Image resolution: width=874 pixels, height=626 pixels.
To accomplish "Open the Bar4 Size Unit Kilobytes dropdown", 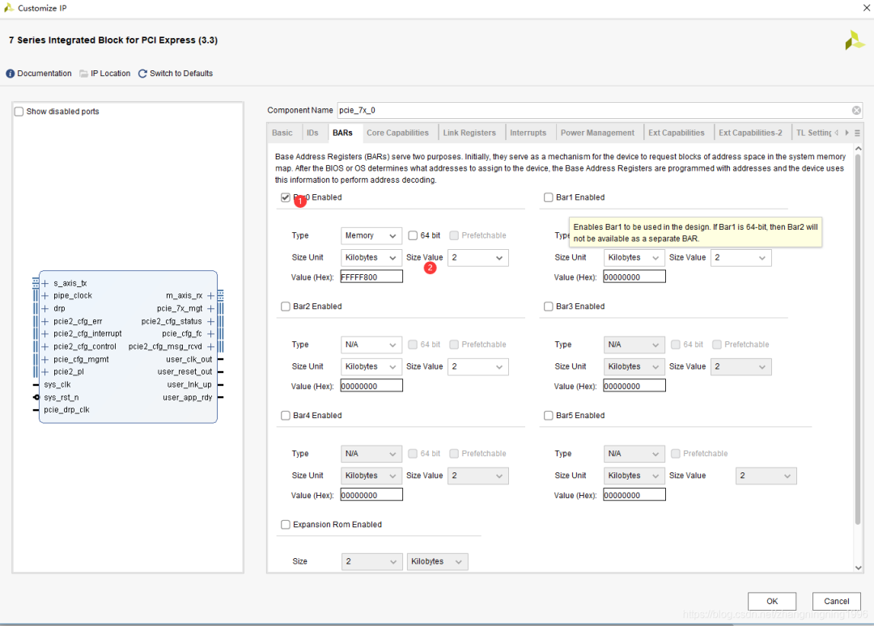I will (371, 476).
